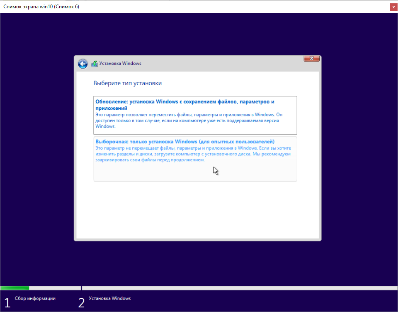Go back with the blue arrow button
The height and width of the screenshot is (312, 398).
coord(83,64)
